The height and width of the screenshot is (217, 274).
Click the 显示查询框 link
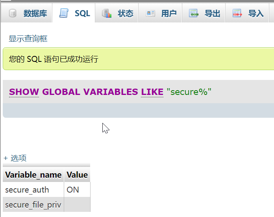28,39
